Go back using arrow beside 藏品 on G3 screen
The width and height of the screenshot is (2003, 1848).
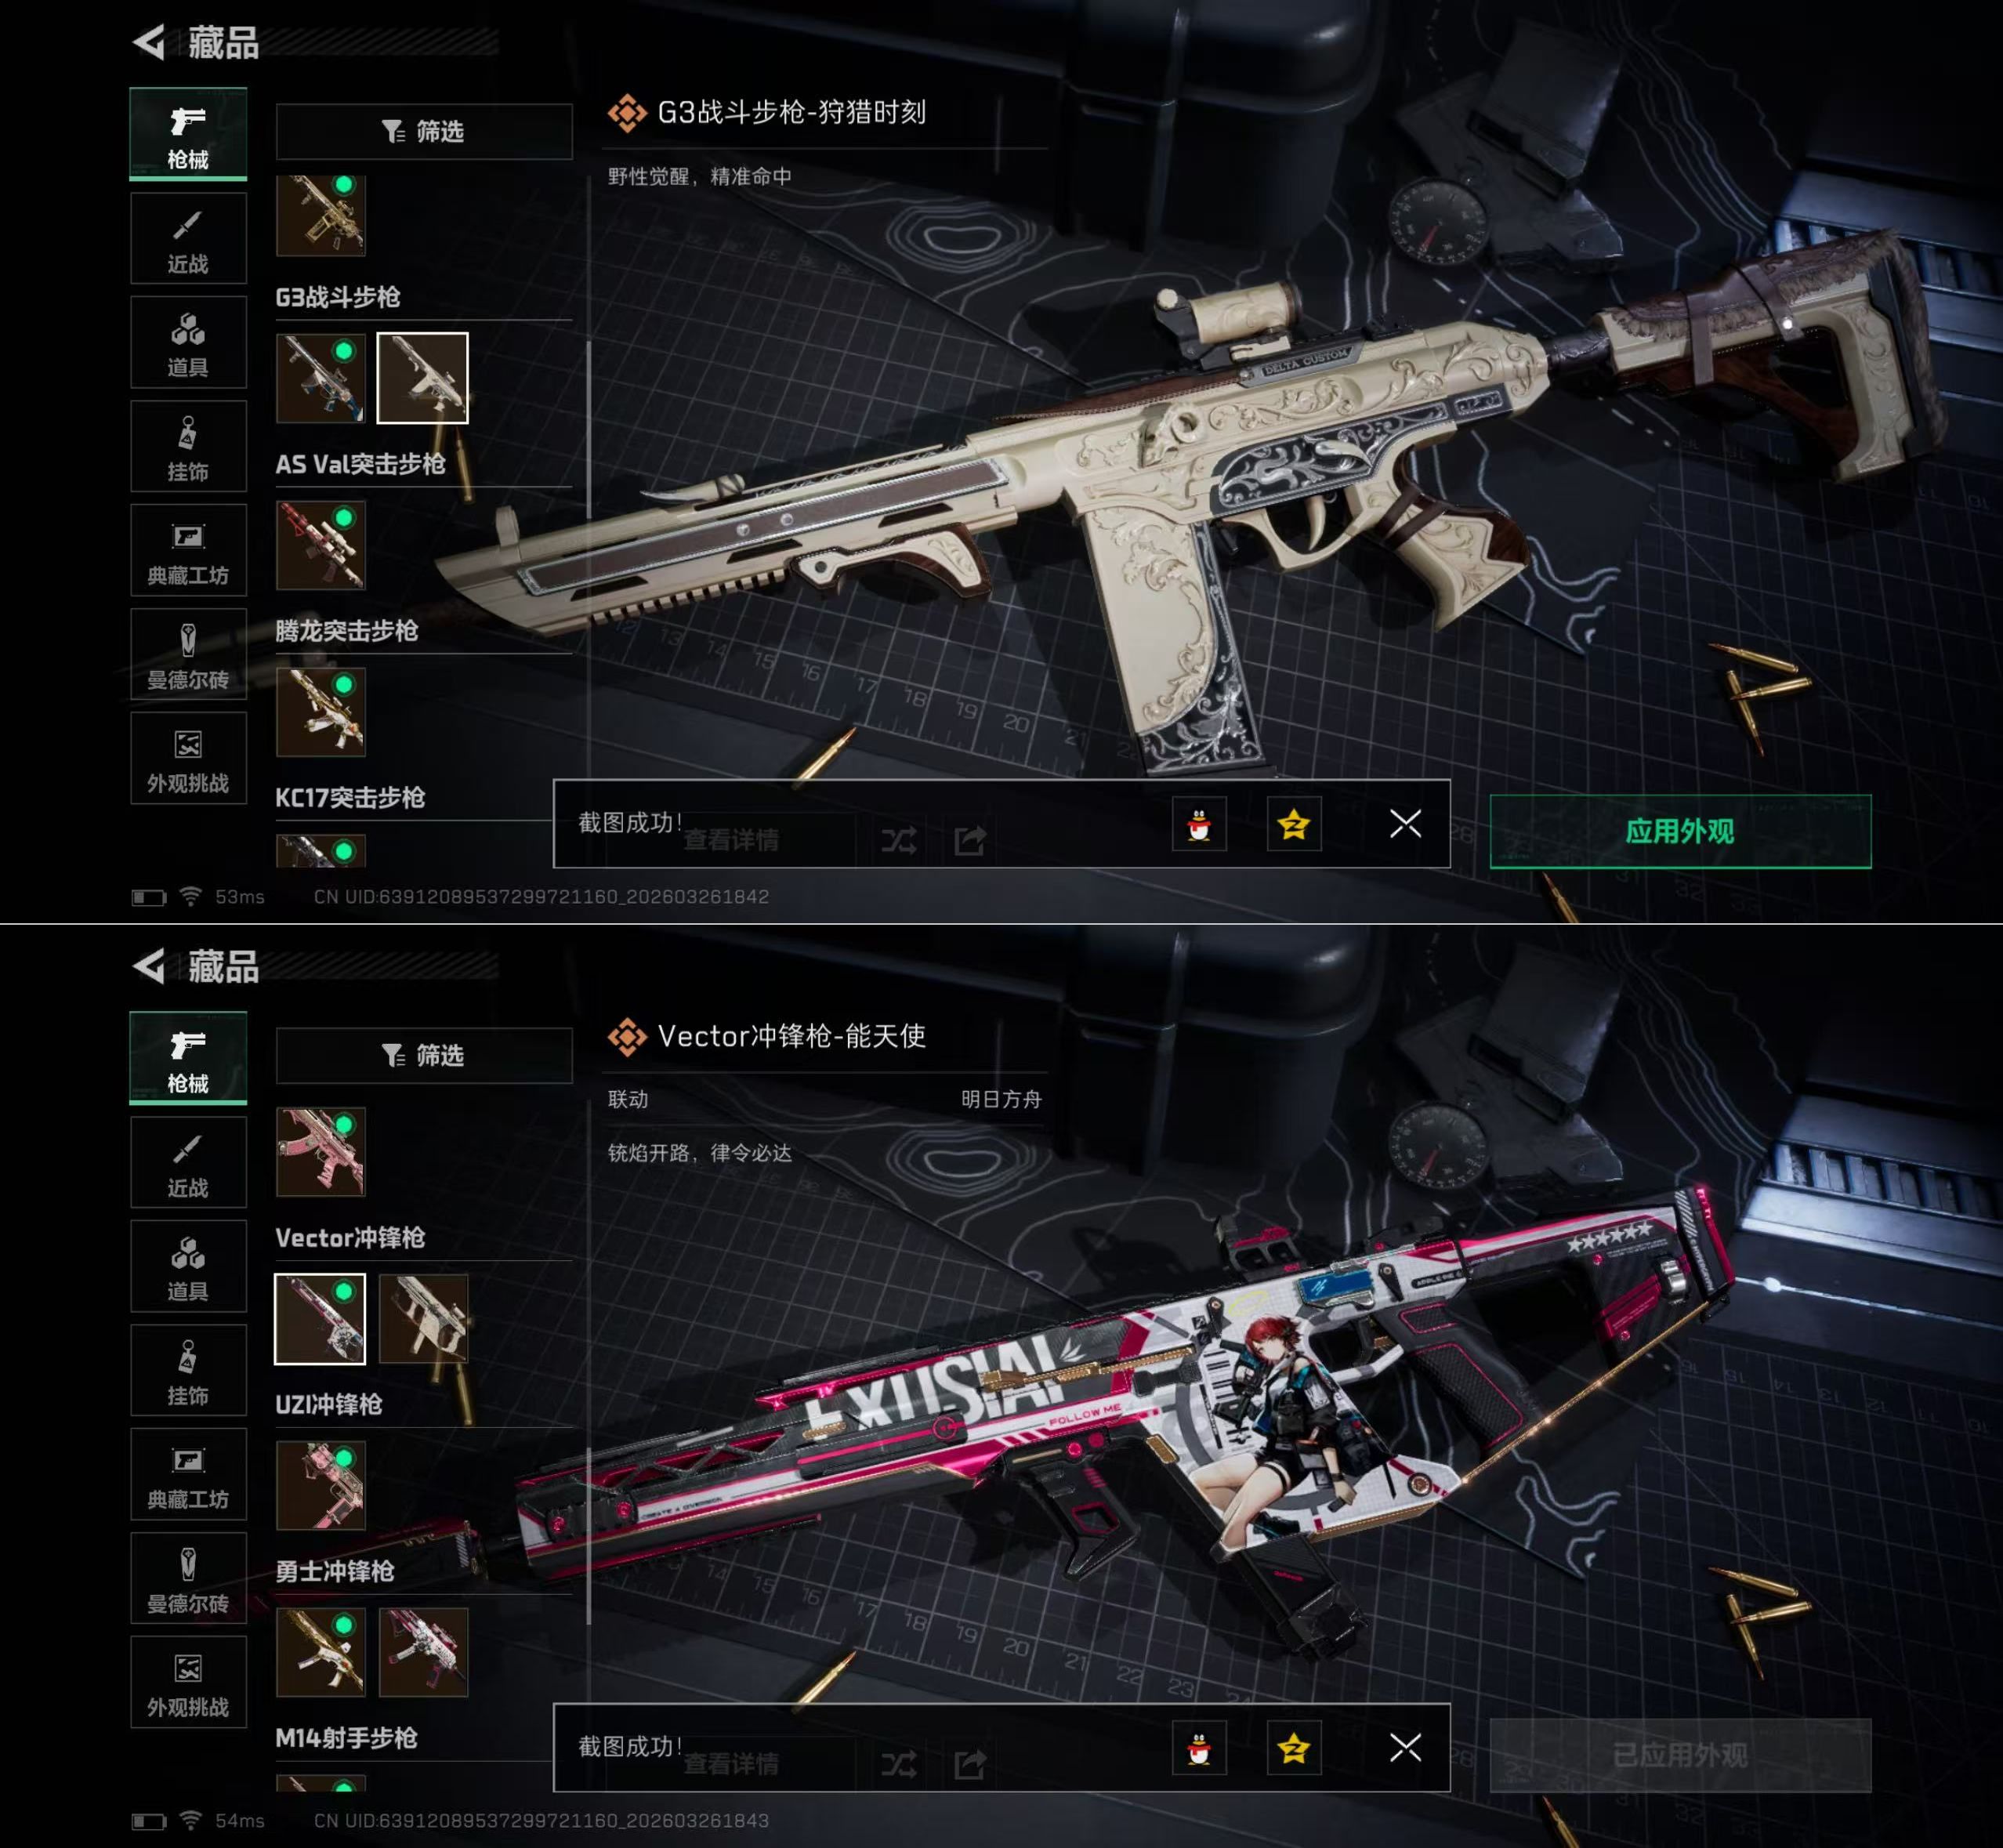coord(149,42)
